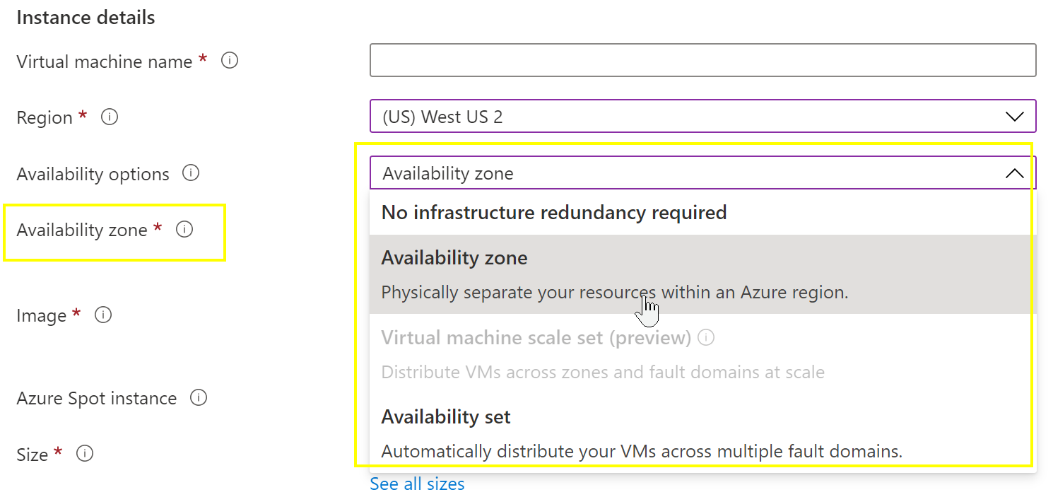1053x497 pixels.
Task: Click the Azure Spot instance info icon
Action: pos(199,397)
